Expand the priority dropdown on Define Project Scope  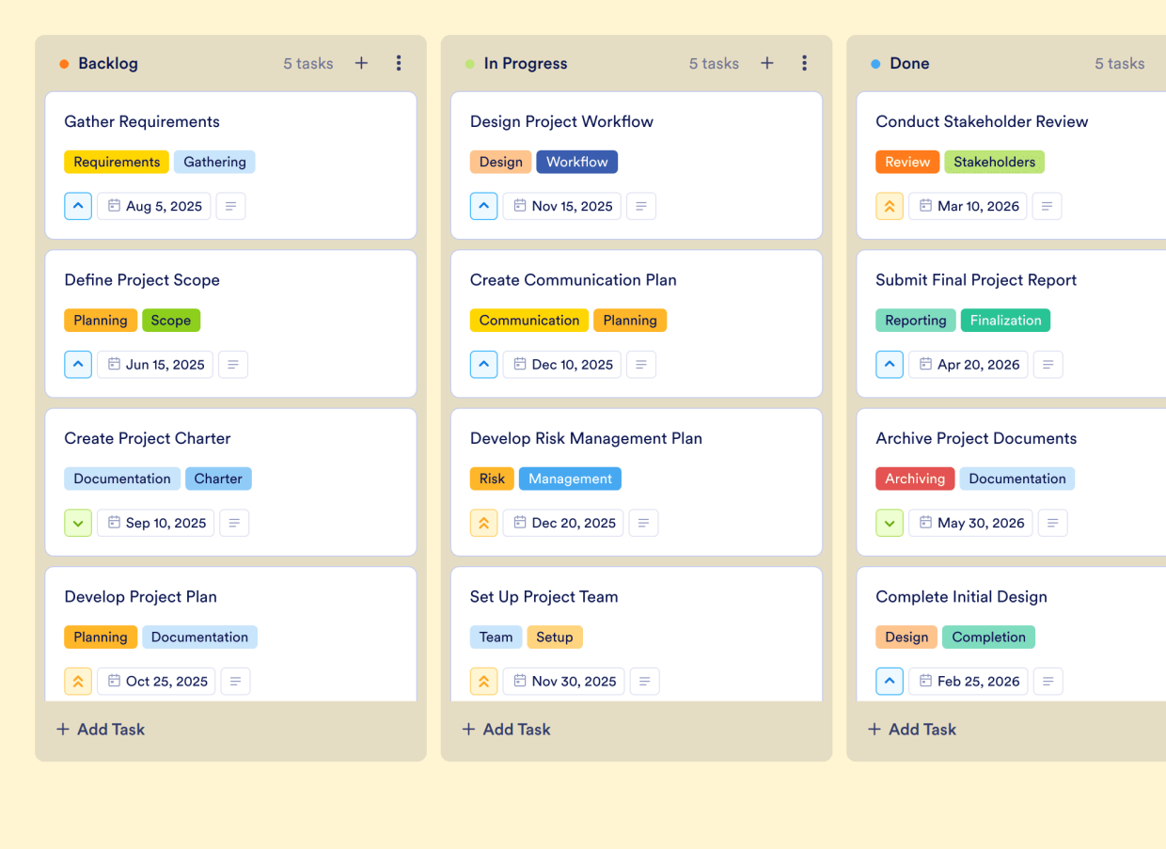coord(78,364)
